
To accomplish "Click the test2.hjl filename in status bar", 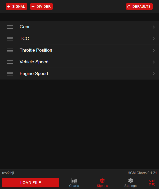I will tap(8, 173).
